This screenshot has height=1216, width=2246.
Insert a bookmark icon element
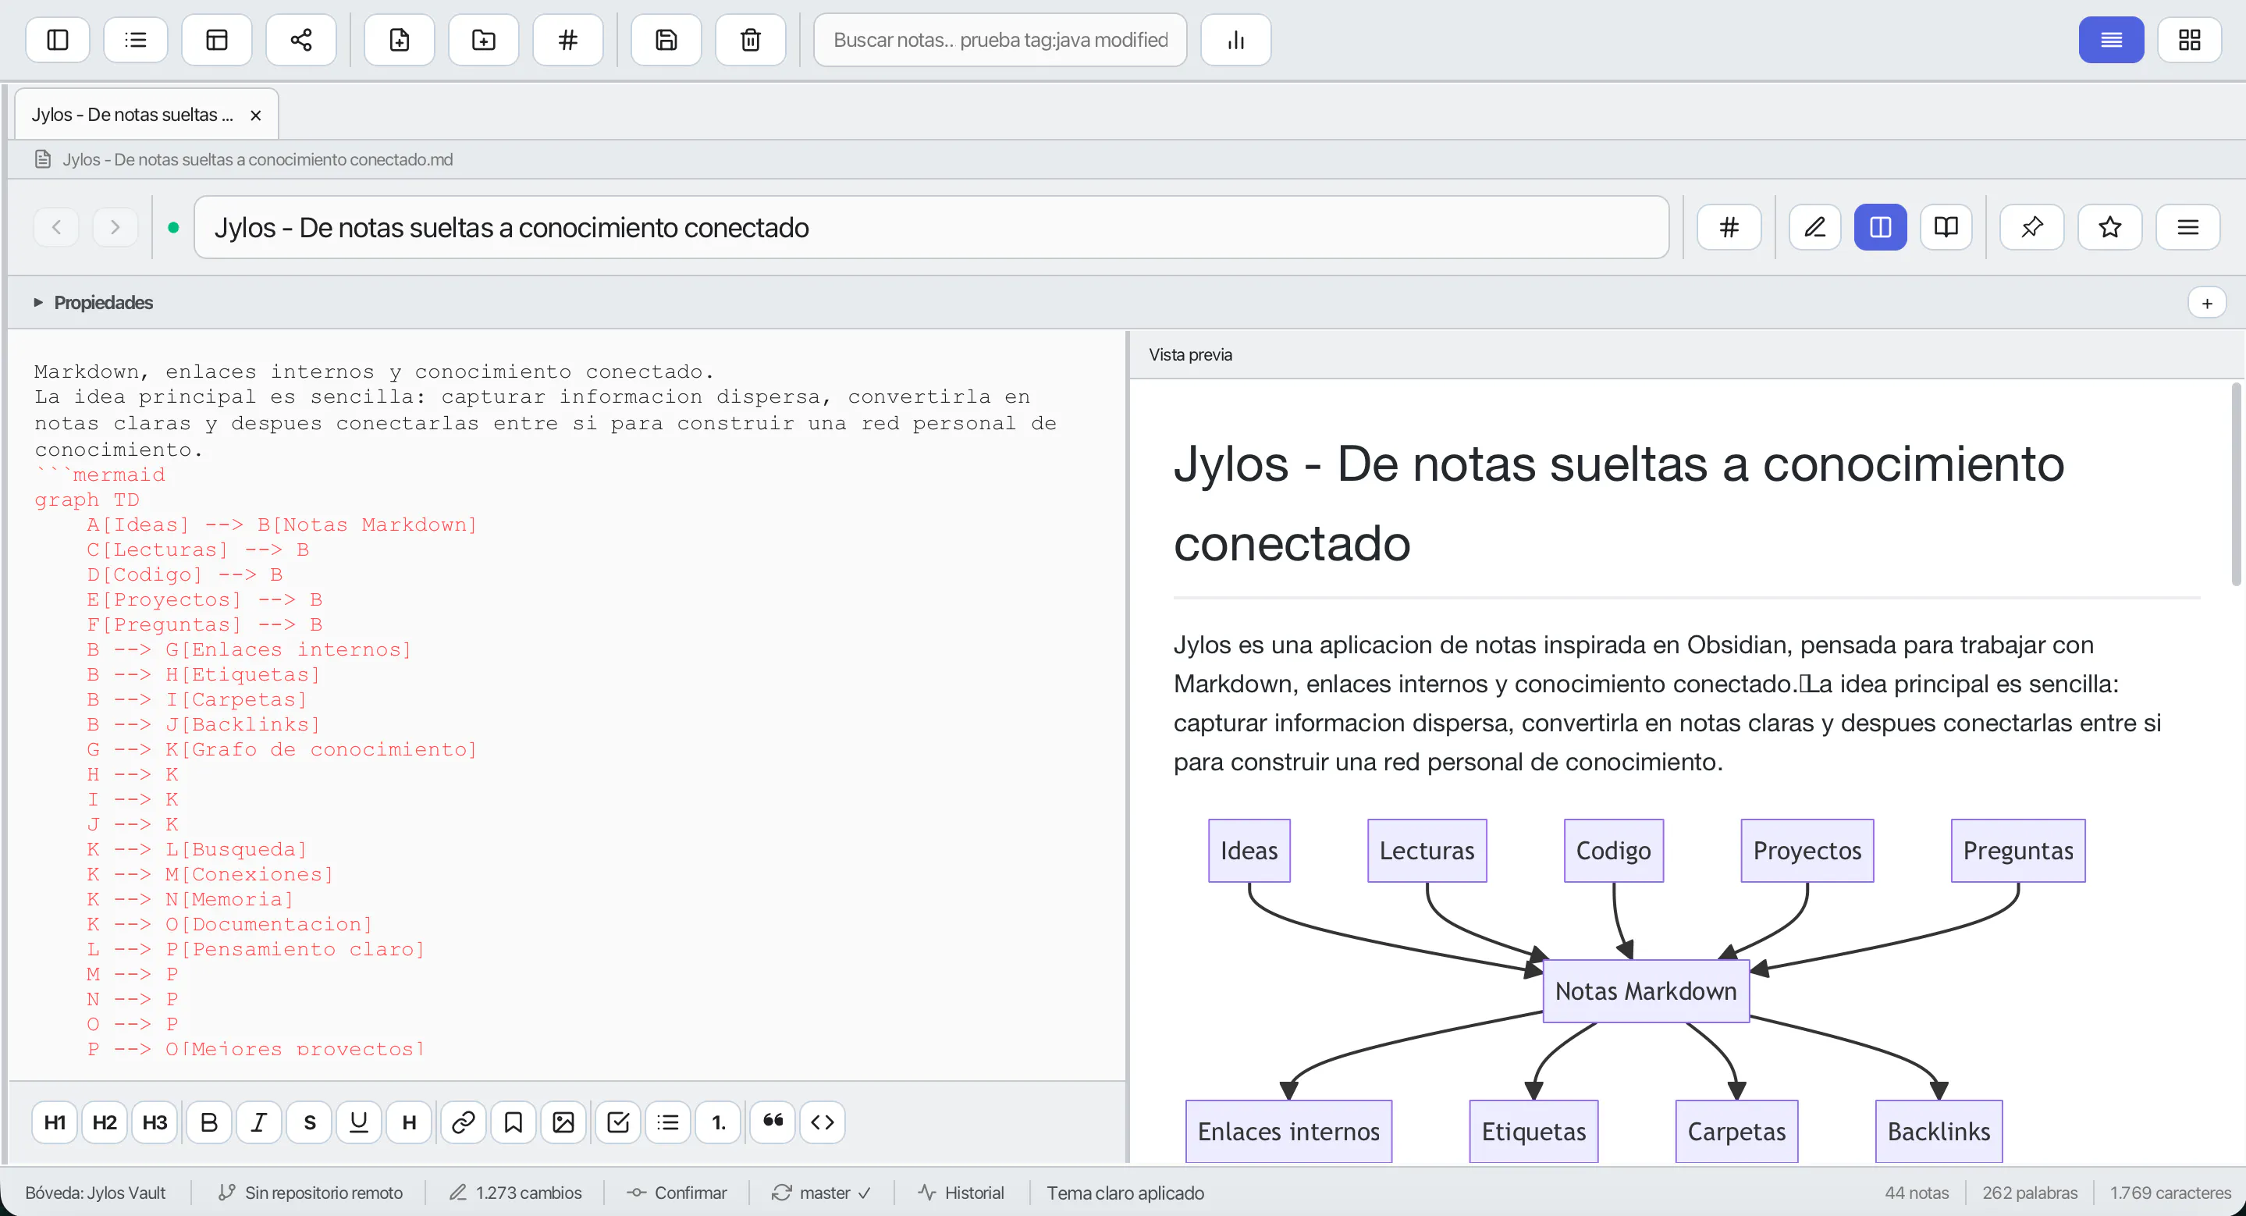(514, 1122)
